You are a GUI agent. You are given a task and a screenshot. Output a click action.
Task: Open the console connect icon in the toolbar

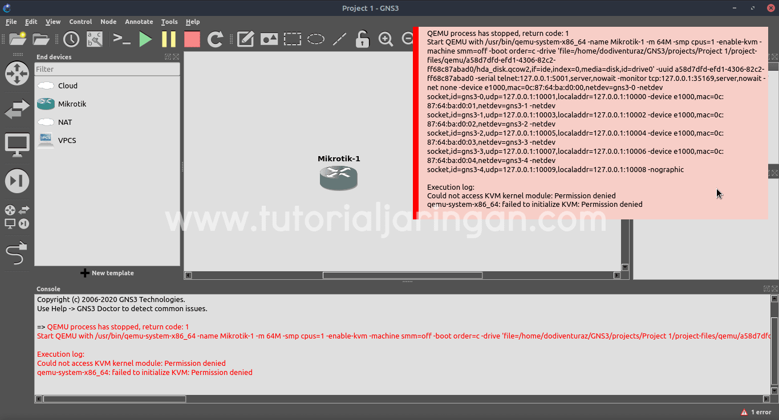[121, 39]
